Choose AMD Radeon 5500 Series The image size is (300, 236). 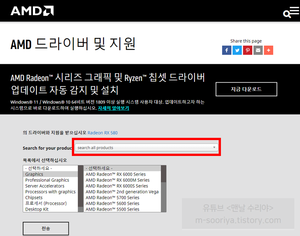click(x=123, y=209)
